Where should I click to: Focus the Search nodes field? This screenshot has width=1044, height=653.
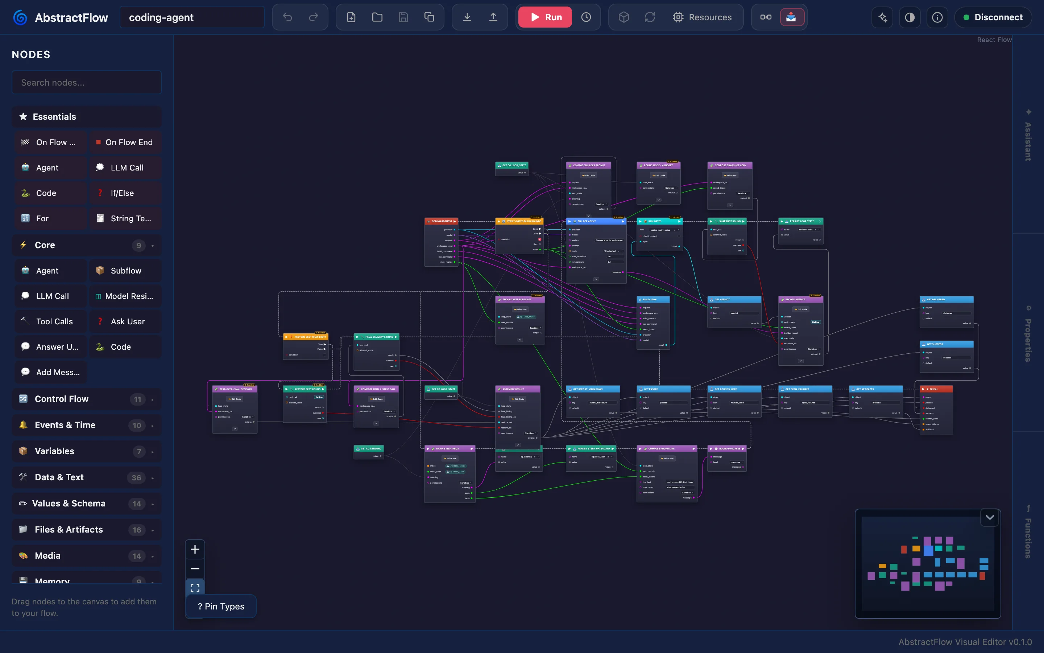87,82
